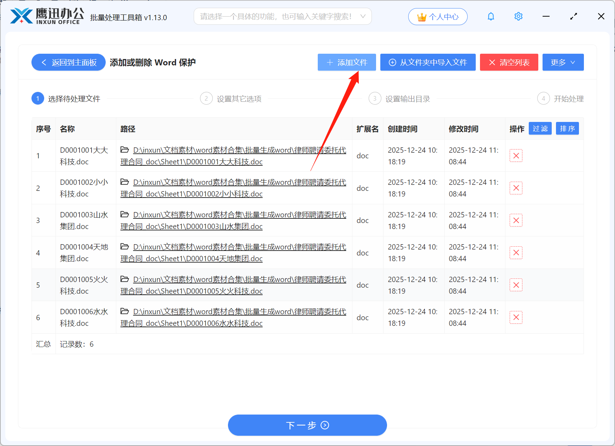The image size is (615, 446).
Task: Click the 序号 column header
Action: point(43,129)
